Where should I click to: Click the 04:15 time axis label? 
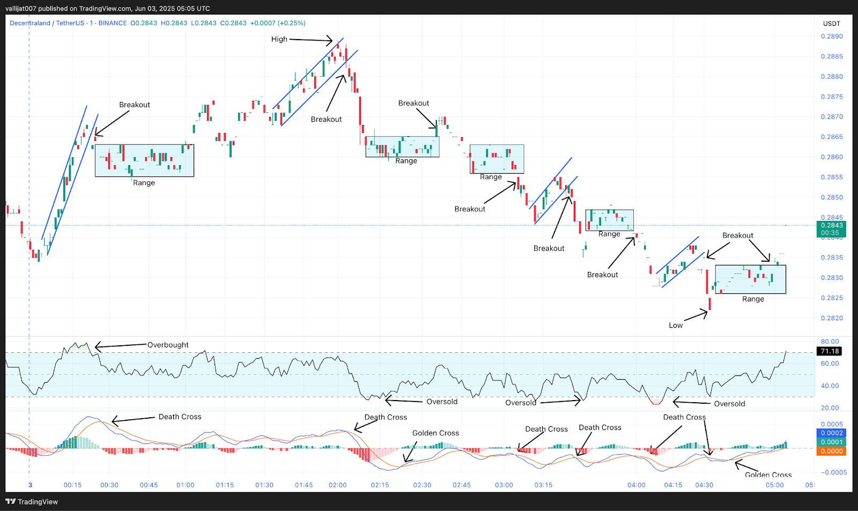[x=674, y=485]
